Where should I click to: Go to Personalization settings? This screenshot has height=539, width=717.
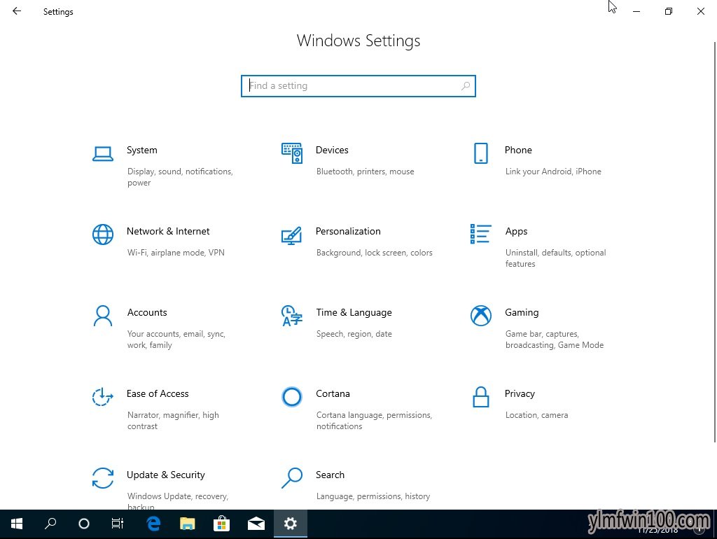348,231
